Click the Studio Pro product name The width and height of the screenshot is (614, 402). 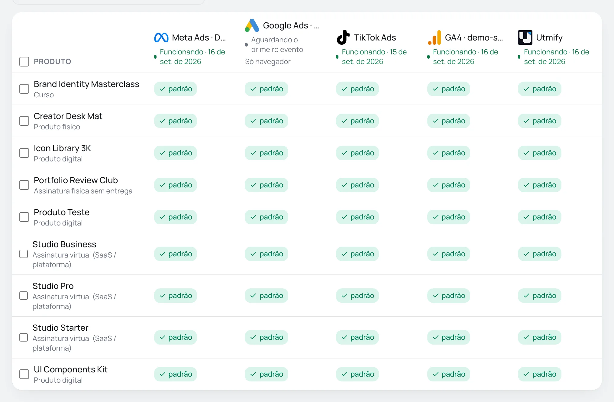tap(53, 286)
